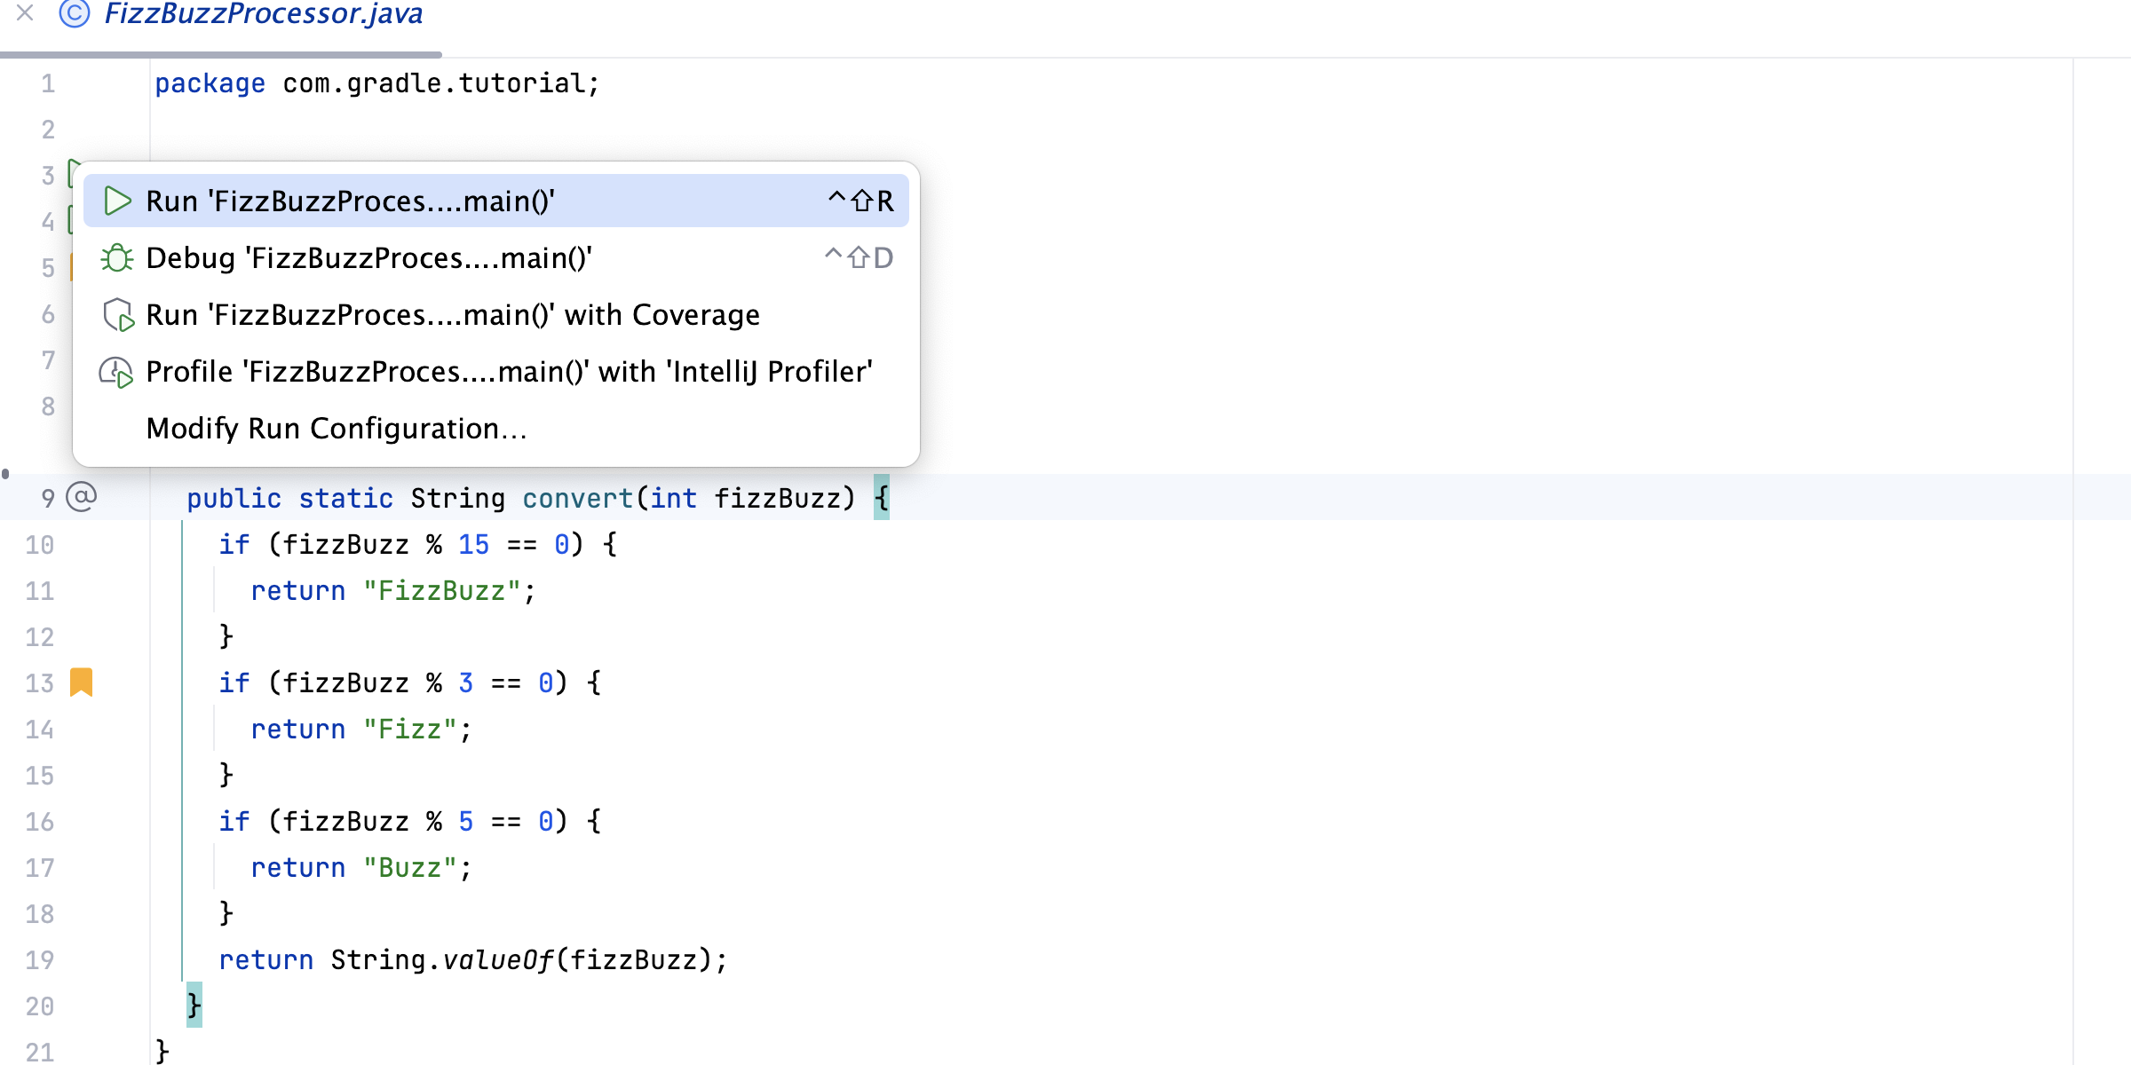Click the Debug bug icon in popup
Viewport: 2131px width, 1065px height.
(x=117, y=258)
